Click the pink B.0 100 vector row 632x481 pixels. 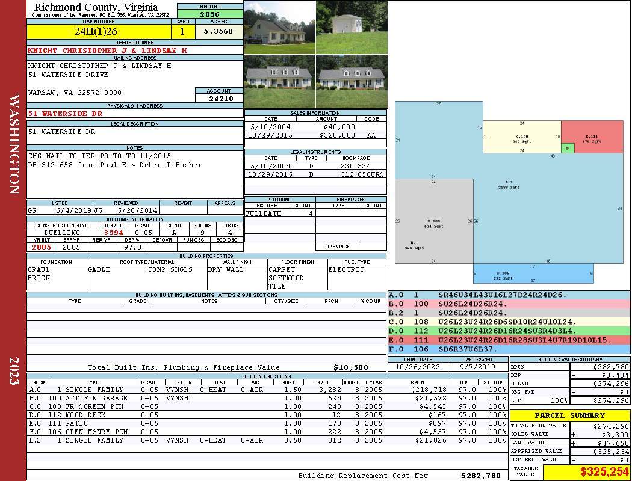click(509, 304)
